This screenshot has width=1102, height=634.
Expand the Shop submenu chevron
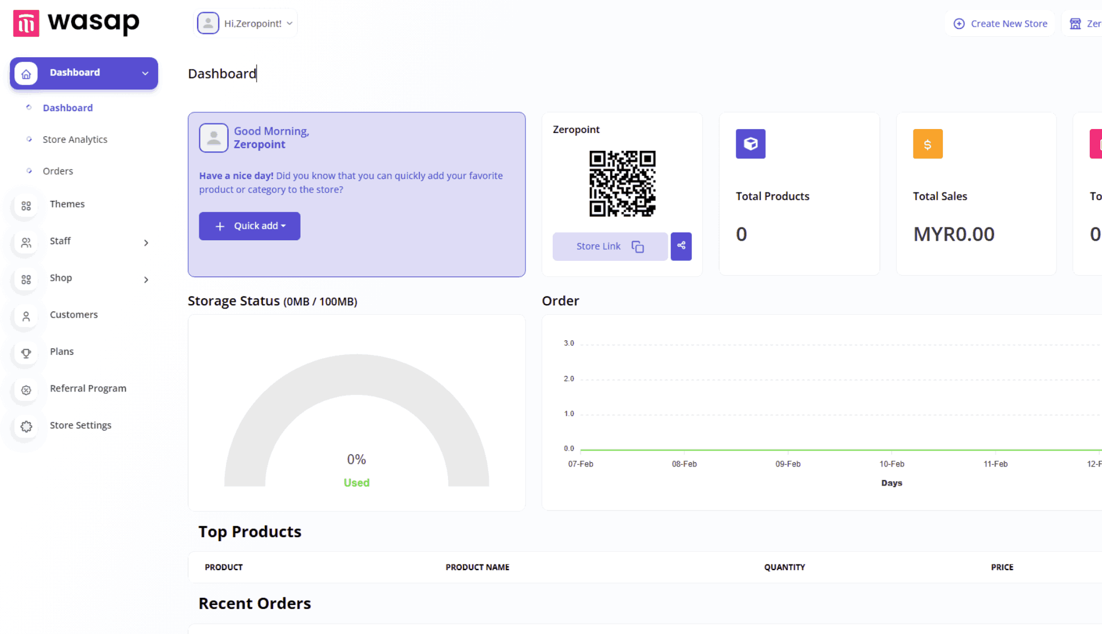(x=146, y=279)
